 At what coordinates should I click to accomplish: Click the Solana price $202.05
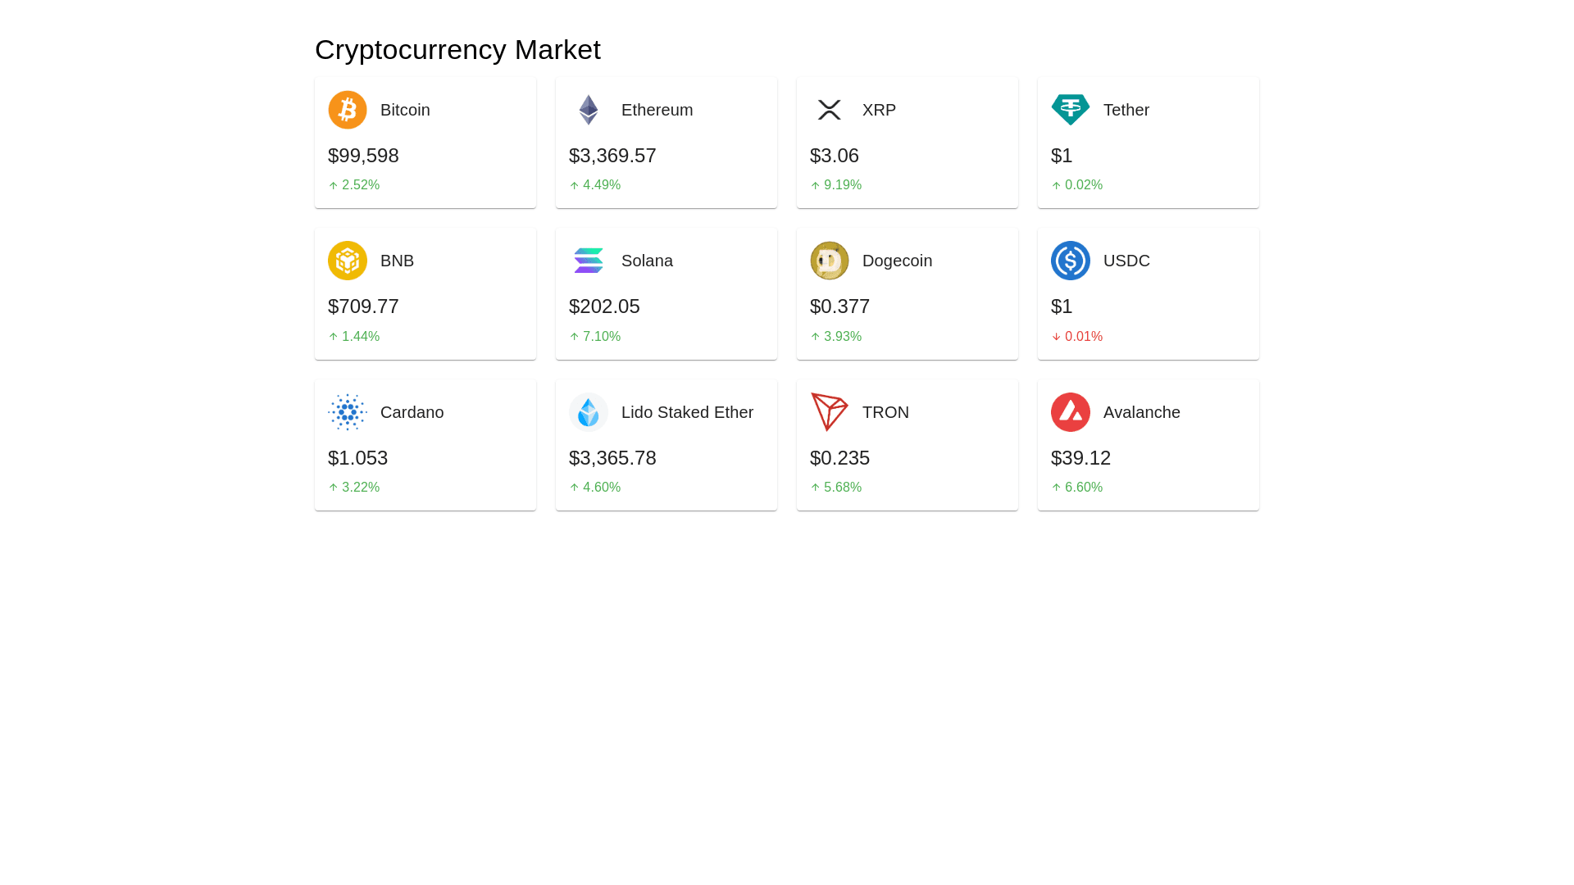point(604,306)
